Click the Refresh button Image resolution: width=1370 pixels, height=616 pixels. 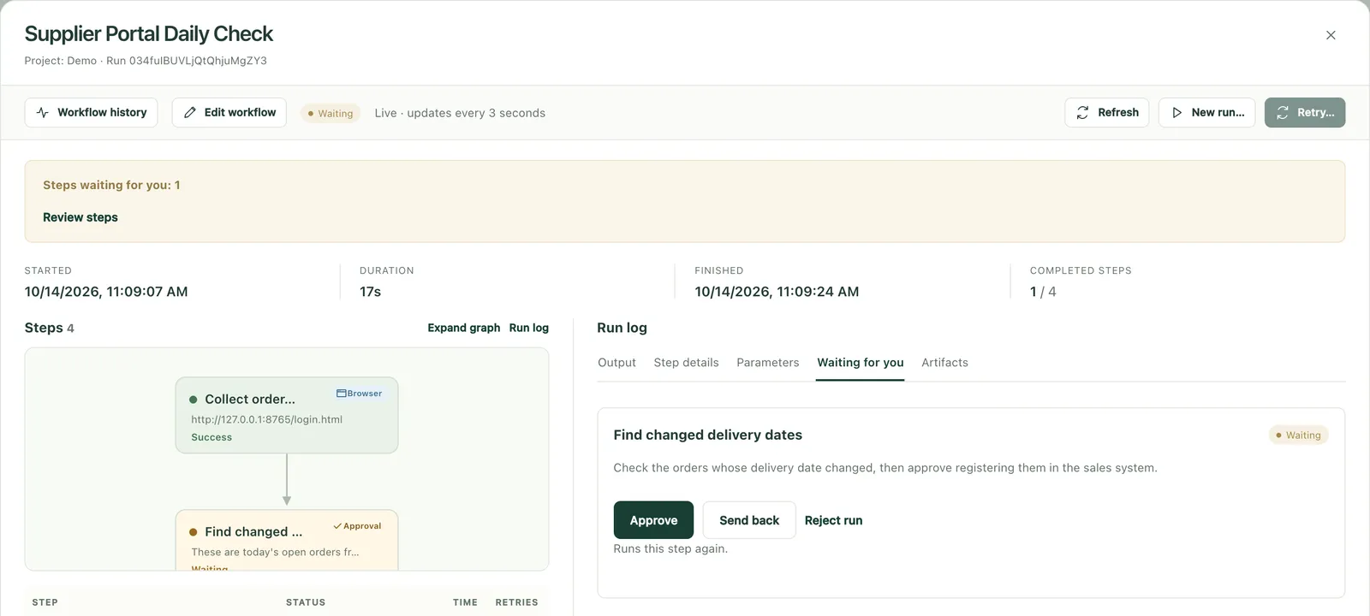[x=1106, y=112]
